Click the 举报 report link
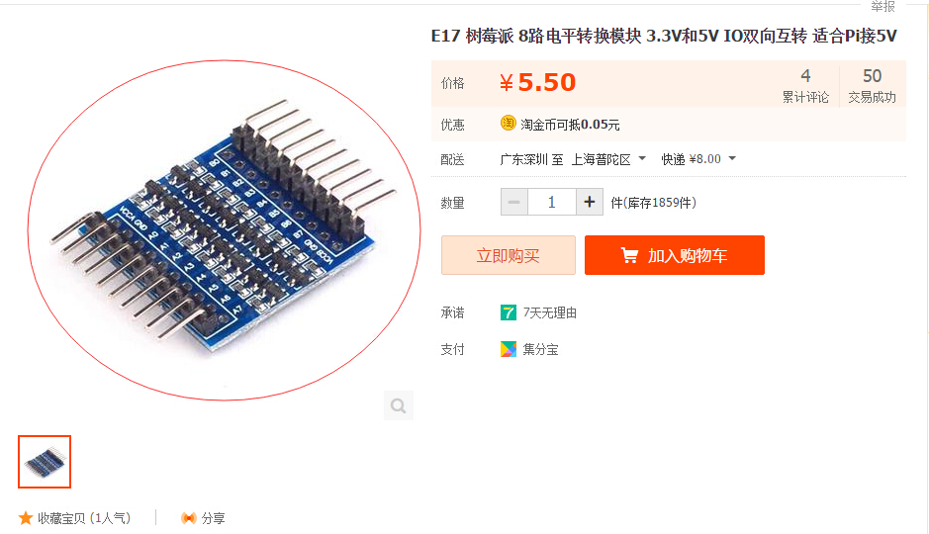Image resolution: width=929 pixels, height=534 pixels. (x=883, y=6)
